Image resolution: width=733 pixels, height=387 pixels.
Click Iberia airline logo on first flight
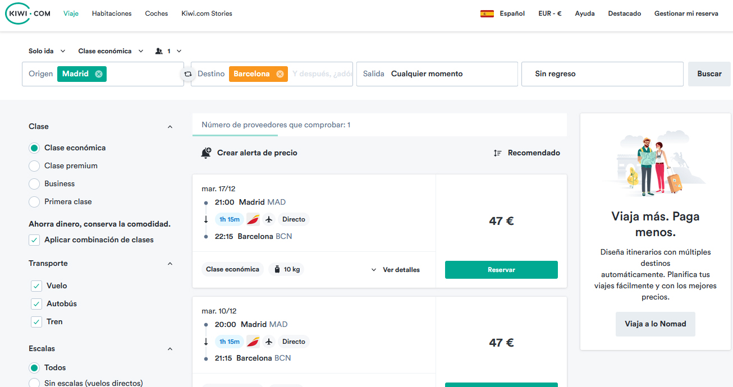(x=253, y=219)
